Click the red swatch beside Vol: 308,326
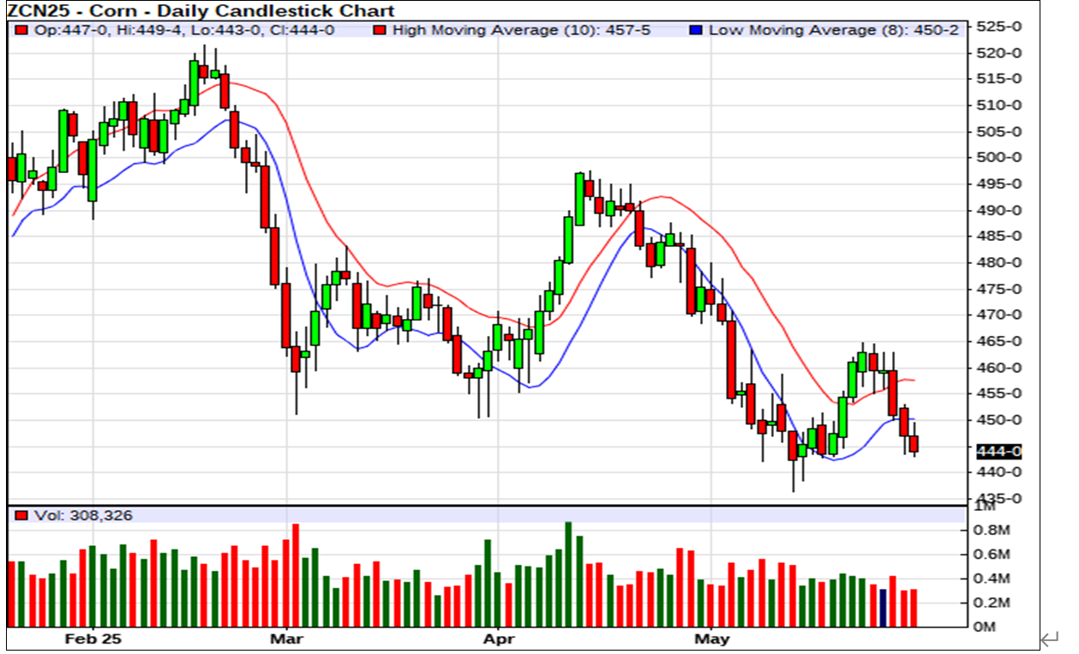 tap(22, 515)
